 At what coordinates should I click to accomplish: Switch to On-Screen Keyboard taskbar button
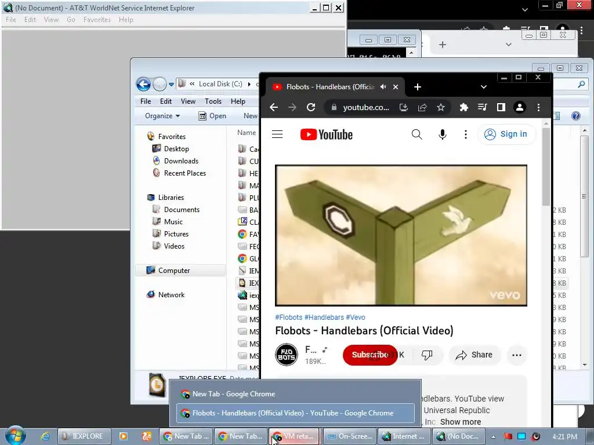click(x=350, y=436)
